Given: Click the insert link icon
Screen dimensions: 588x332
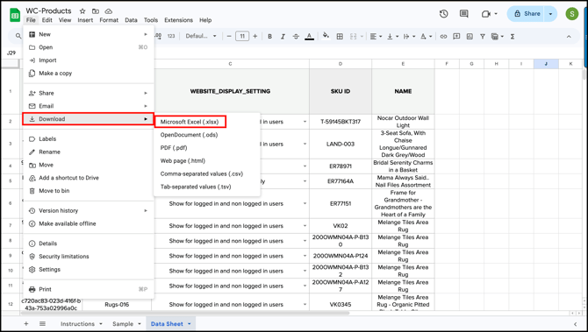Looking at the screenshot, I should [443, 36].
